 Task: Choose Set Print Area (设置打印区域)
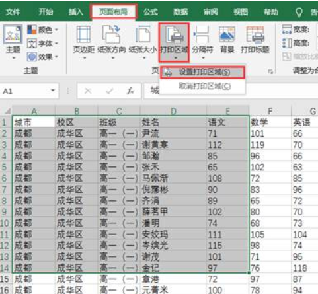coord(202,72)
